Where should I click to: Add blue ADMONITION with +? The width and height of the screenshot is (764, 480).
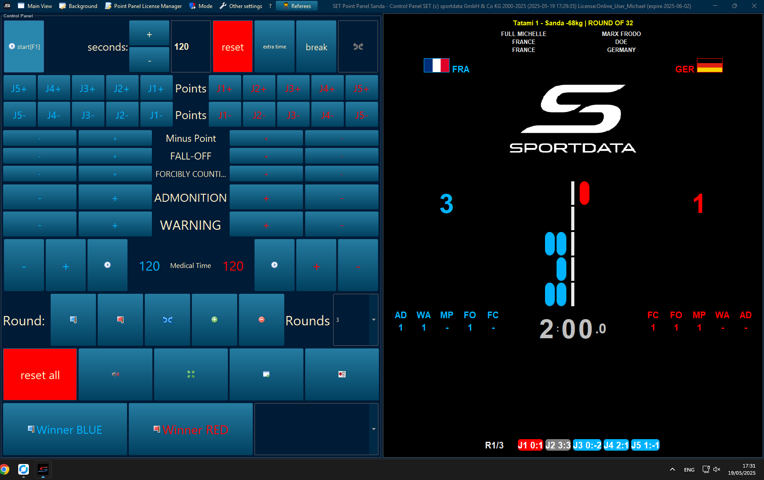[x=115, y=197]
